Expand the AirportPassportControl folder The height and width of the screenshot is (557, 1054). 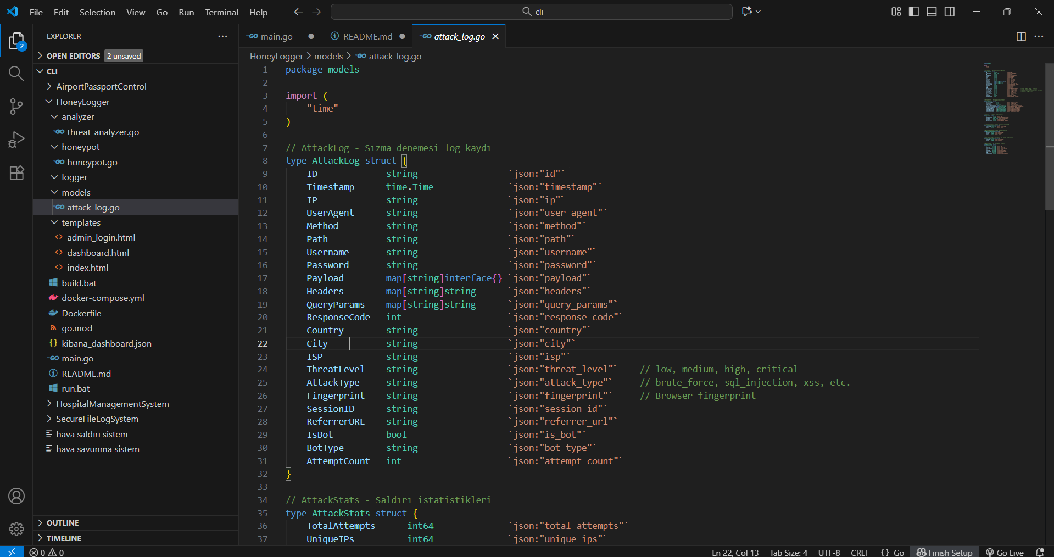(101, 86)
